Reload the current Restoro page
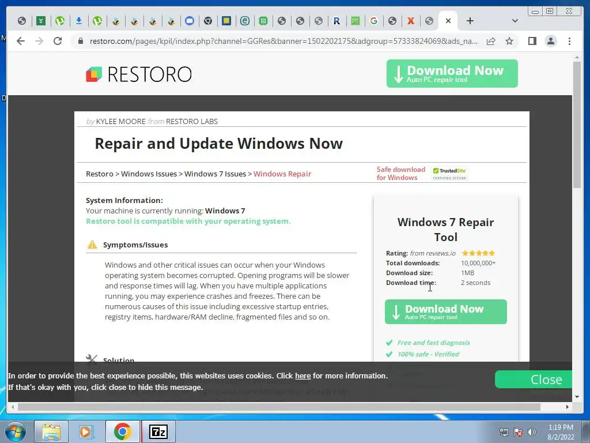 58,41
